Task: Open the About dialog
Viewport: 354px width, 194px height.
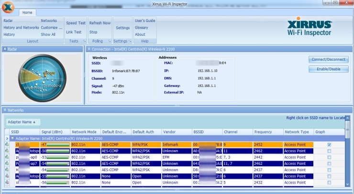Action: 140,34
